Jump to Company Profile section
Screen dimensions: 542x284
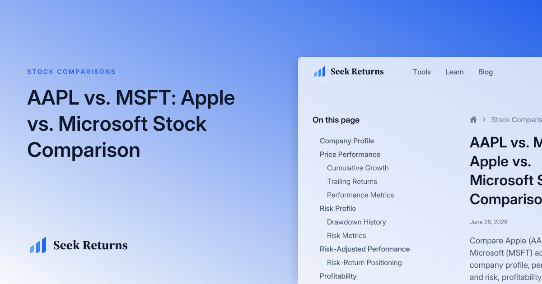347,141
